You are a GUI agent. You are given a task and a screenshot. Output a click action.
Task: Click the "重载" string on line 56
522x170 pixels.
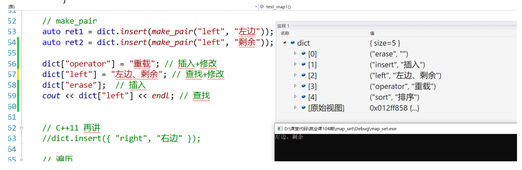[142, 64]
